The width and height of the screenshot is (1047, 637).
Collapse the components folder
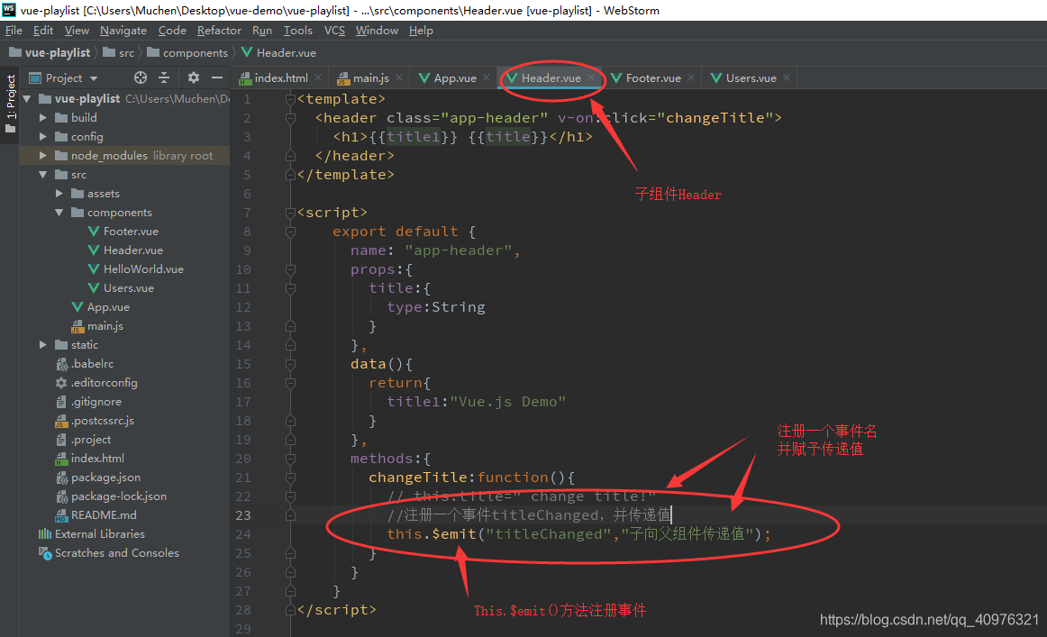(59, 213)
